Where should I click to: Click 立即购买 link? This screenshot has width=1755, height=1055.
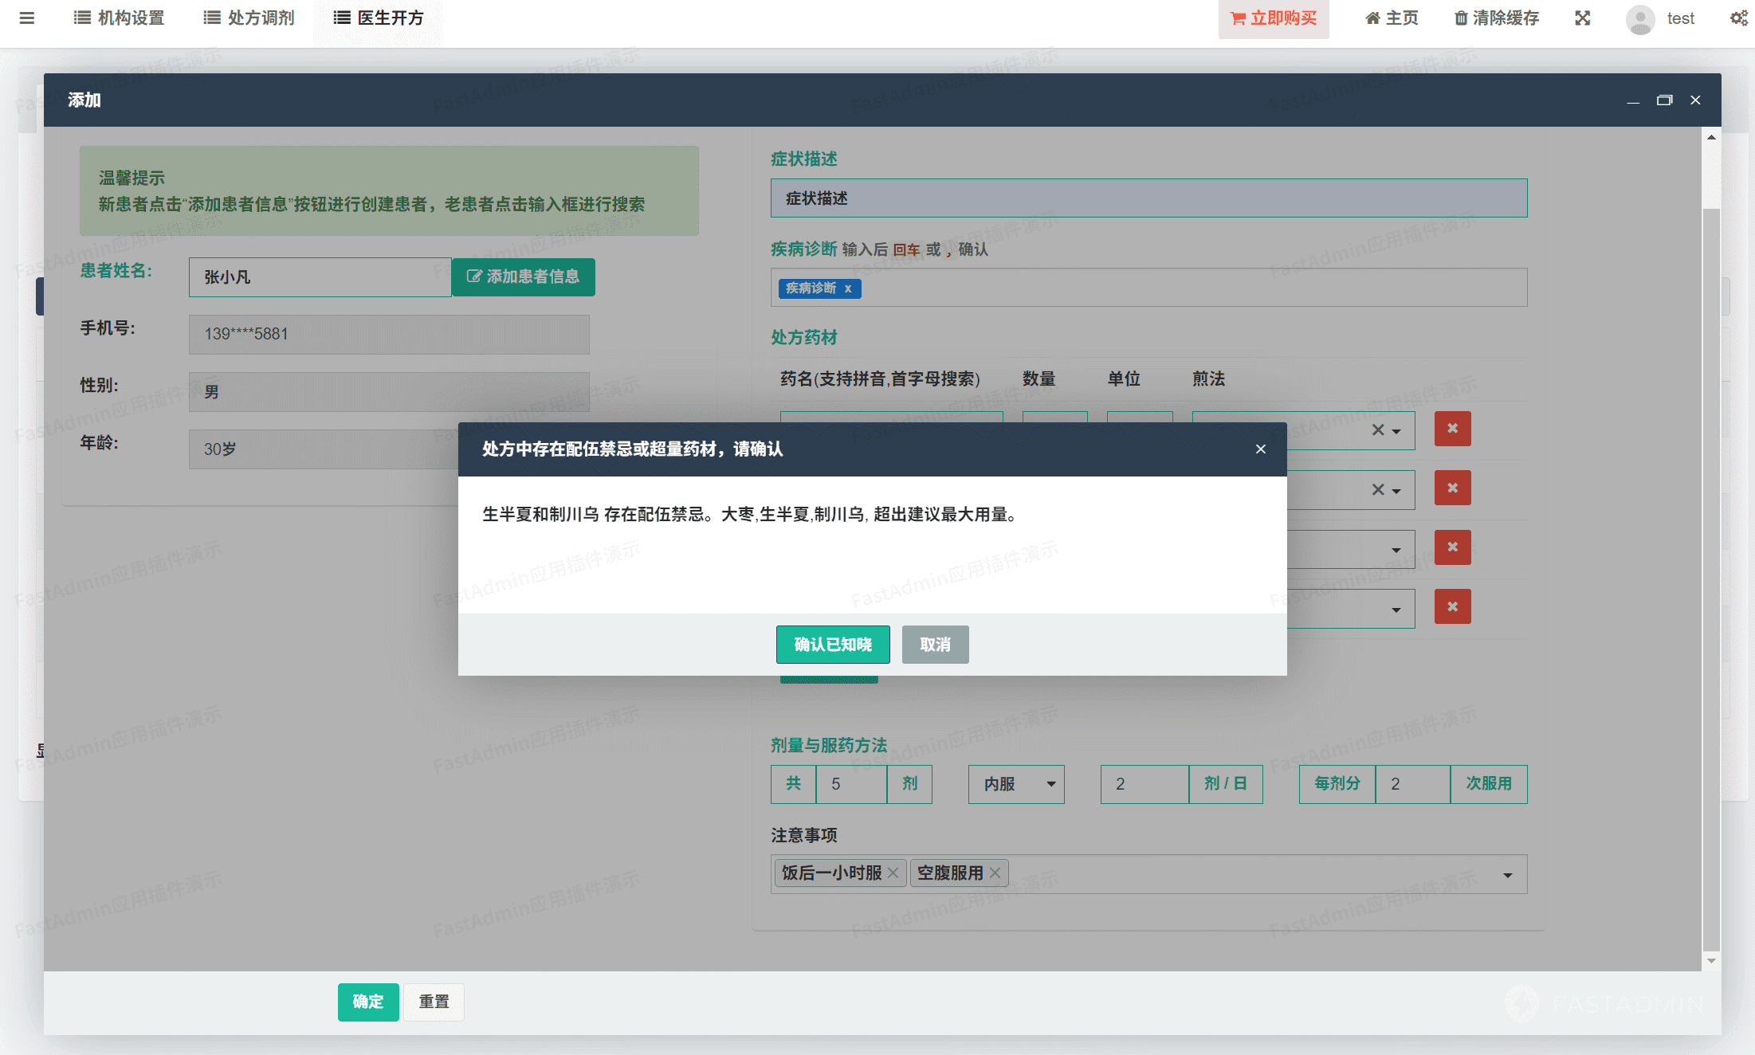[1273, 18]
